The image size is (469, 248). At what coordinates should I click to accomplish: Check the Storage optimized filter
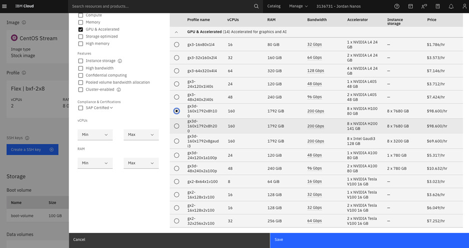(x=81, y=37)
